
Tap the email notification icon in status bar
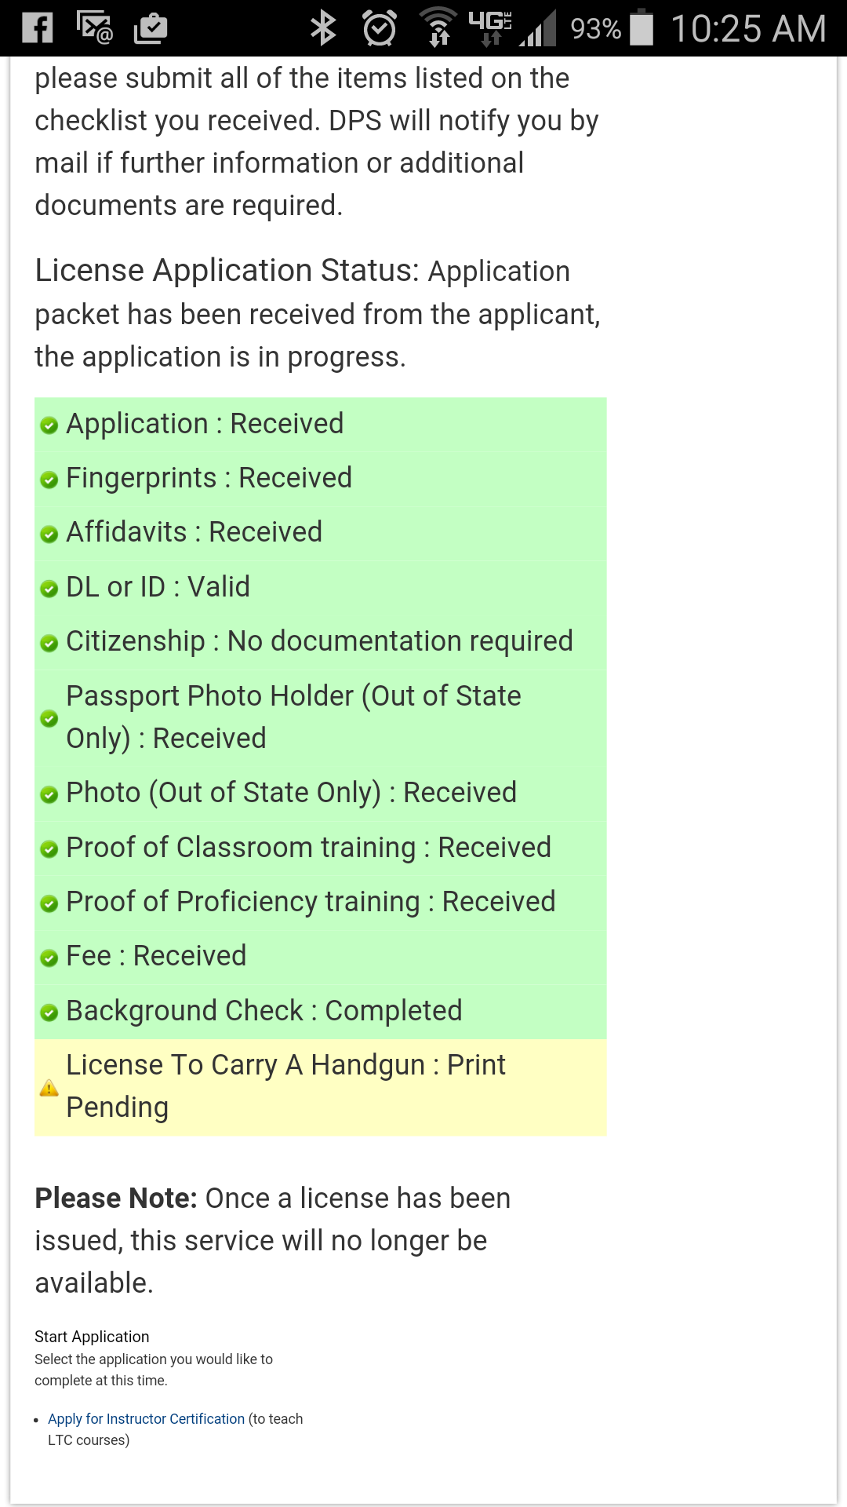pos(95,28)
